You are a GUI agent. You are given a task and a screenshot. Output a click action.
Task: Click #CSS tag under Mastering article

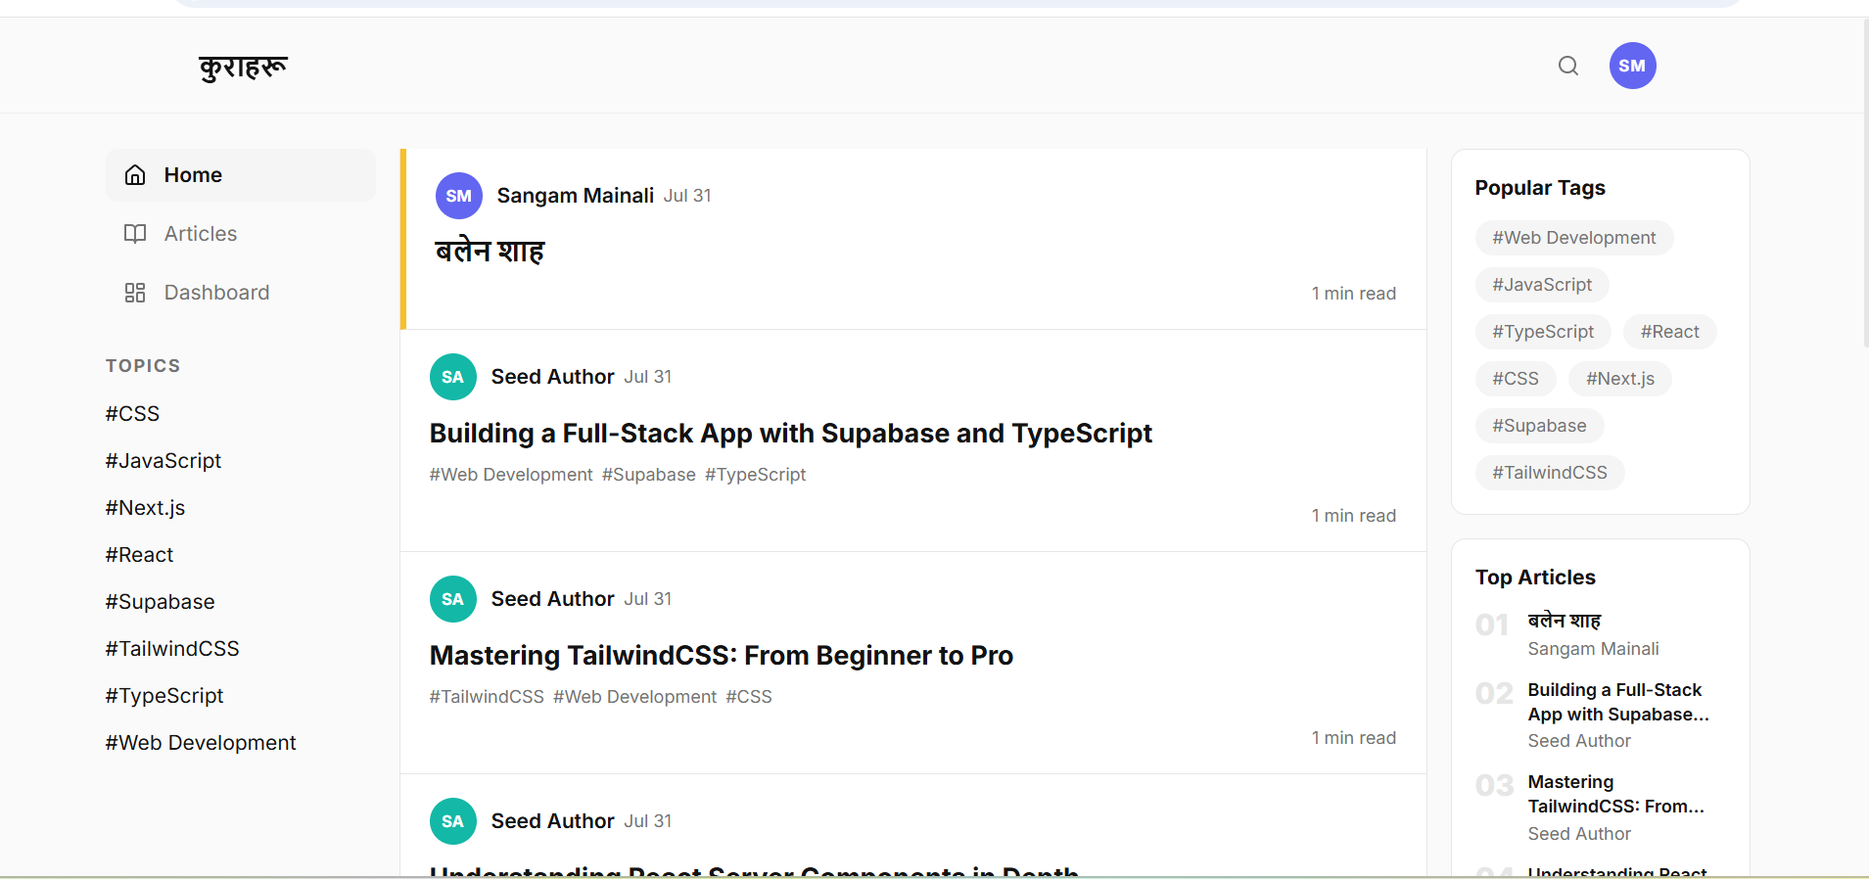(749, 697)
